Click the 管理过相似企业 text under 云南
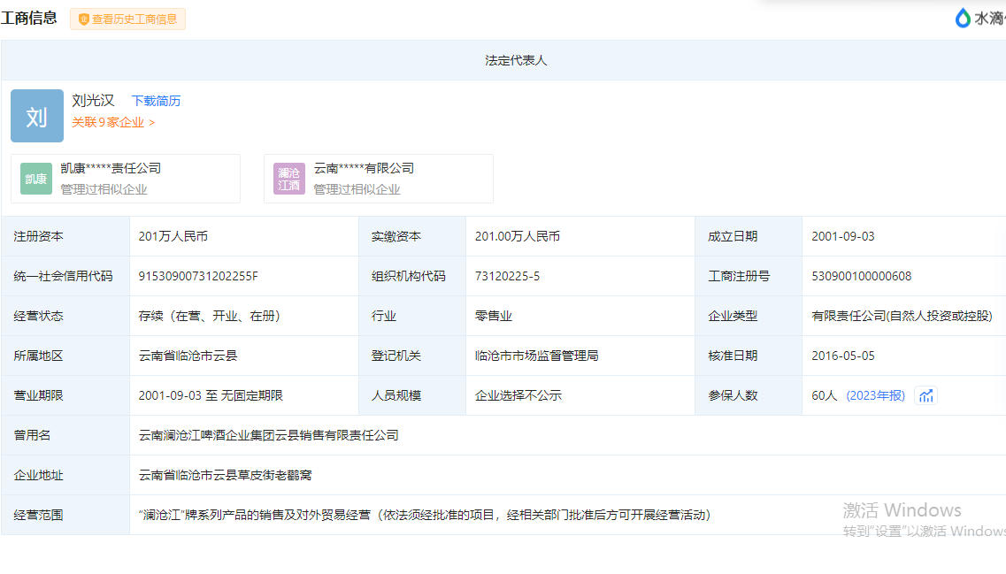 [357, 190]
